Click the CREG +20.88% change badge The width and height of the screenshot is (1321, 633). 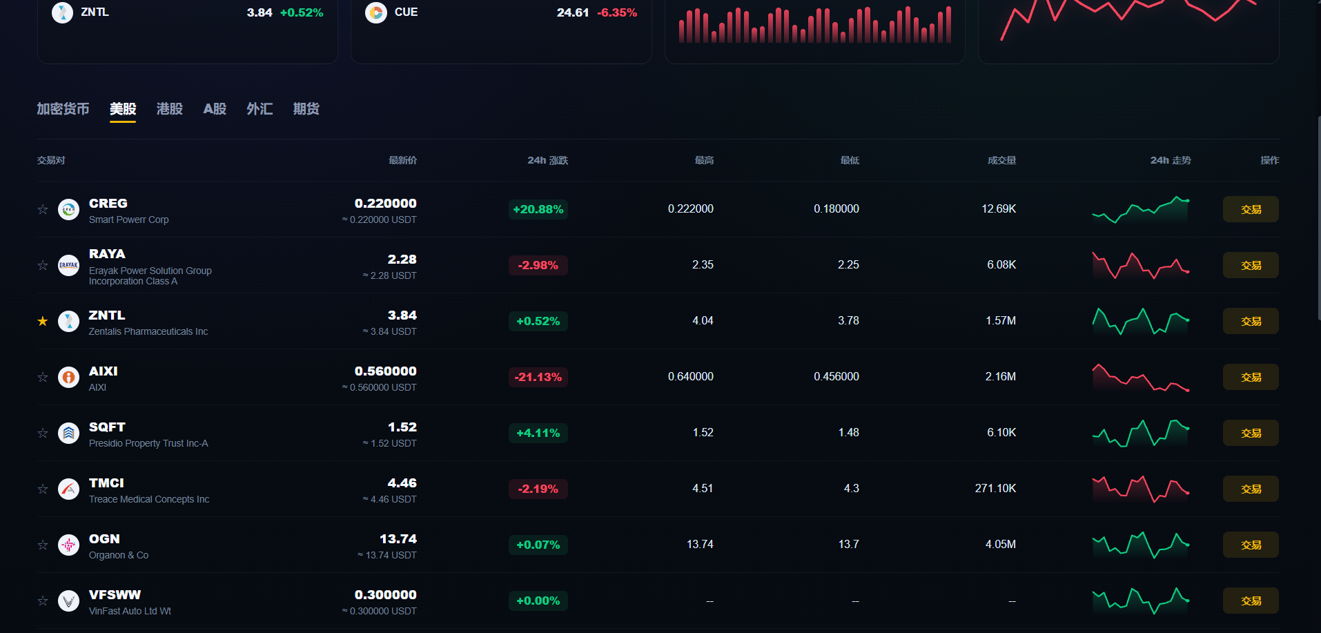click(x=538, y=209)
